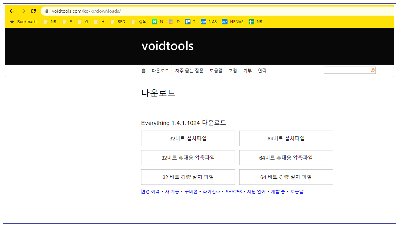Open 자주 묻는 질문 page
The height and width of the screenshot is (227, 399).
(189, 71)
